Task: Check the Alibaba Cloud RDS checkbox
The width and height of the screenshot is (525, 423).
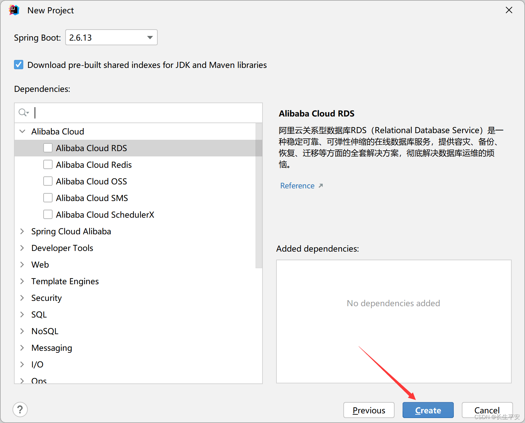Action: click(48, 148)
